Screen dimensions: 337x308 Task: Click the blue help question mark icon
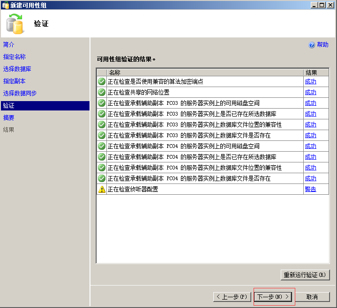pos(312,45)
